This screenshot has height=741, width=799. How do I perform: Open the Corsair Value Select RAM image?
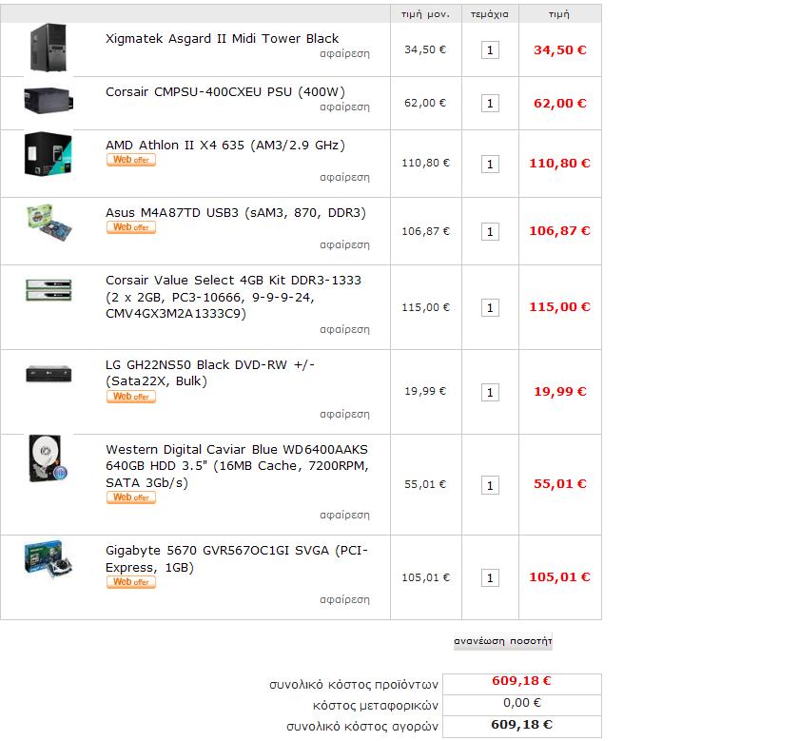pos(49,290)
